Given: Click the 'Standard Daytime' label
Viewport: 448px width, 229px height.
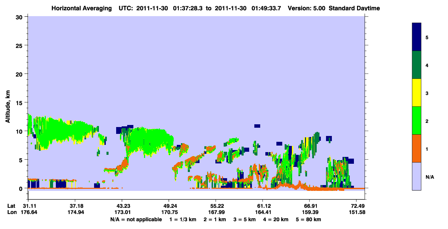Looking at the screenshot, I should (354, 8).
